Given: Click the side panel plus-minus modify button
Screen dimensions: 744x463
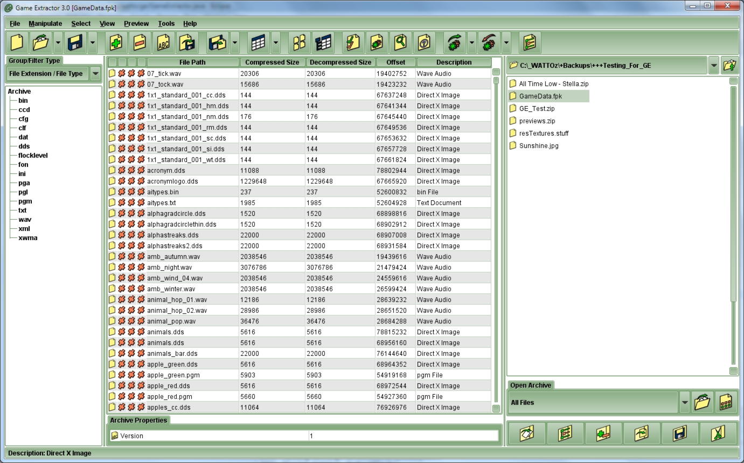Looking at the screenshot, I should click(x=603, y=433).
